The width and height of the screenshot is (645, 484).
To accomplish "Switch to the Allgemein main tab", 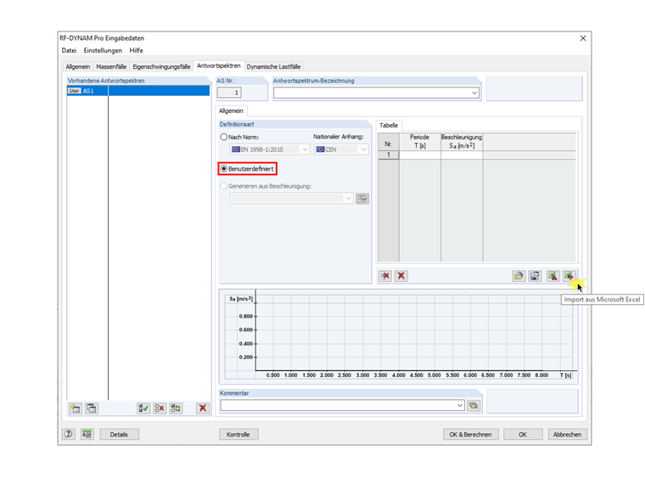I will coord(78,67).
